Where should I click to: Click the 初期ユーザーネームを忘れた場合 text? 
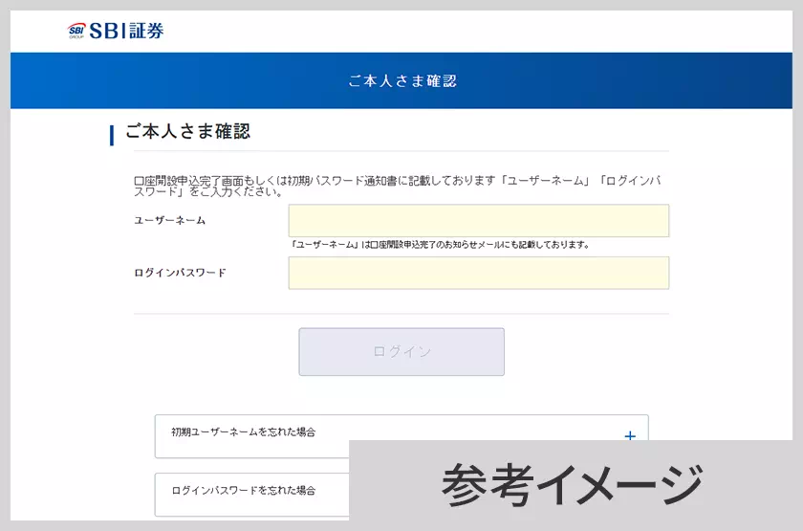[243, 431]
